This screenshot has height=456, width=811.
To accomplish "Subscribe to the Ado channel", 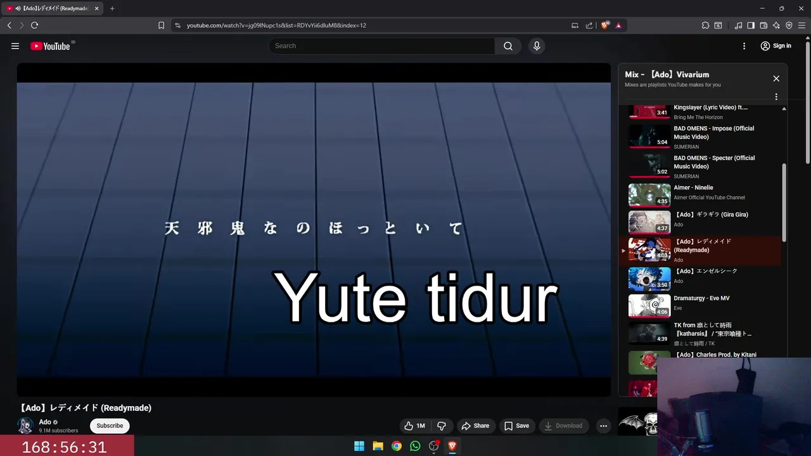I will click(x=110, y=426).
